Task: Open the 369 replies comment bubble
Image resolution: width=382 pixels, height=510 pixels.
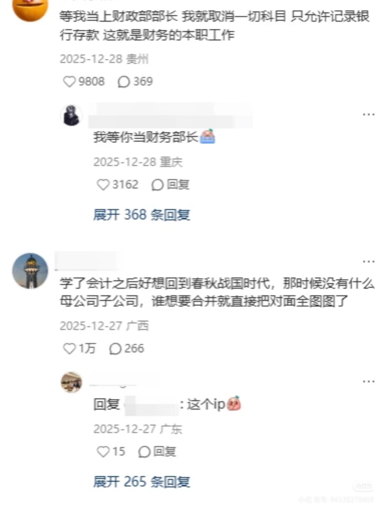Action: [x=124, y=82]
